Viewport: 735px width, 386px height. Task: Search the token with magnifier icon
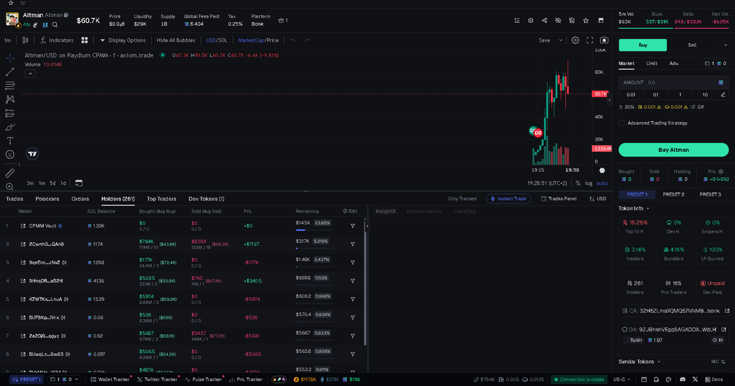55,25
